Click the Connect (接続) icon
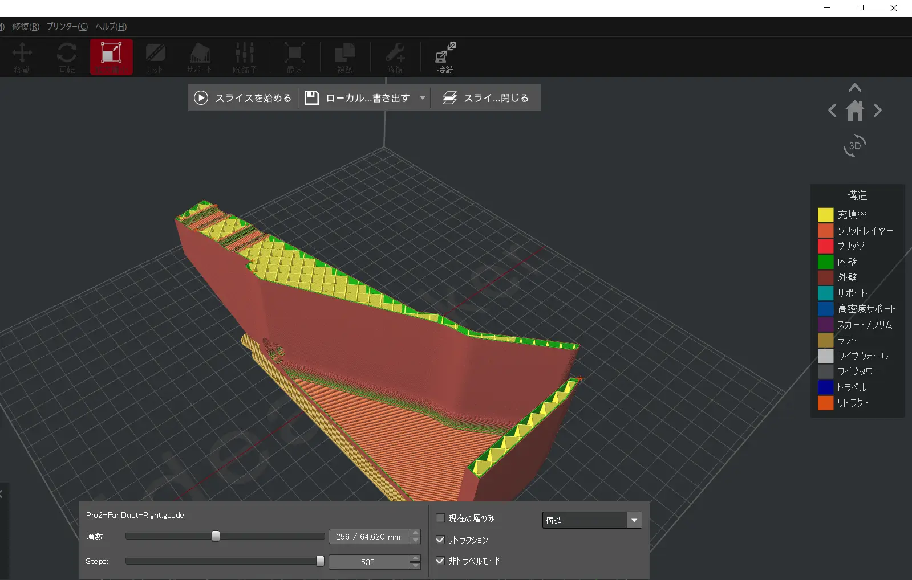Image resolution: width=912 pixels, height=580 pixels. (445, 57)
